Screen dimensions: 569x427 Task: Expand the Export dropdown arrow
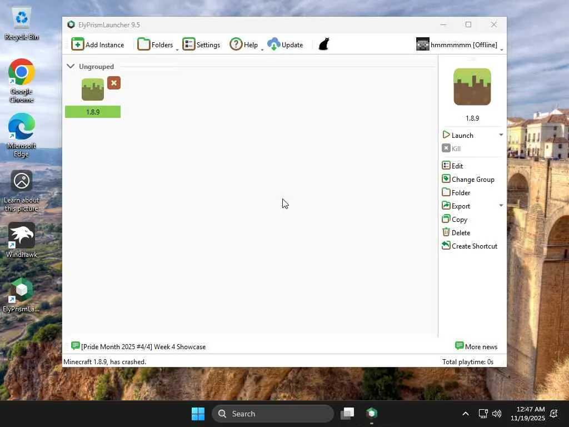pos(501,206)
